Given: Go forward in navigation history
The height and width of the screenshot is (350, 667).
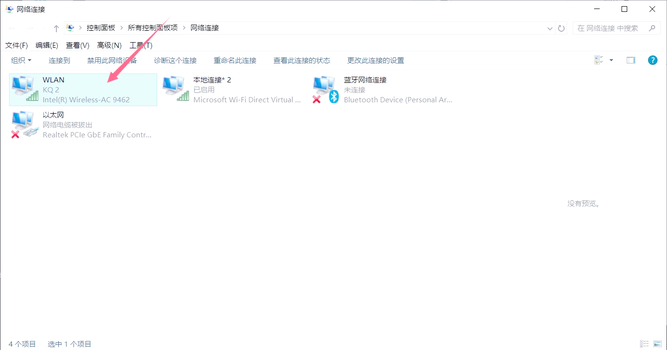Looking at the screenshot, I should (29, 28).
